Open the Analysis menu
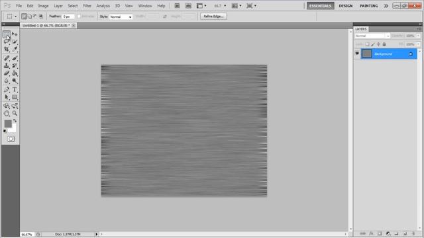The height and width of the screenshot is (238, 424). point(103,6)
